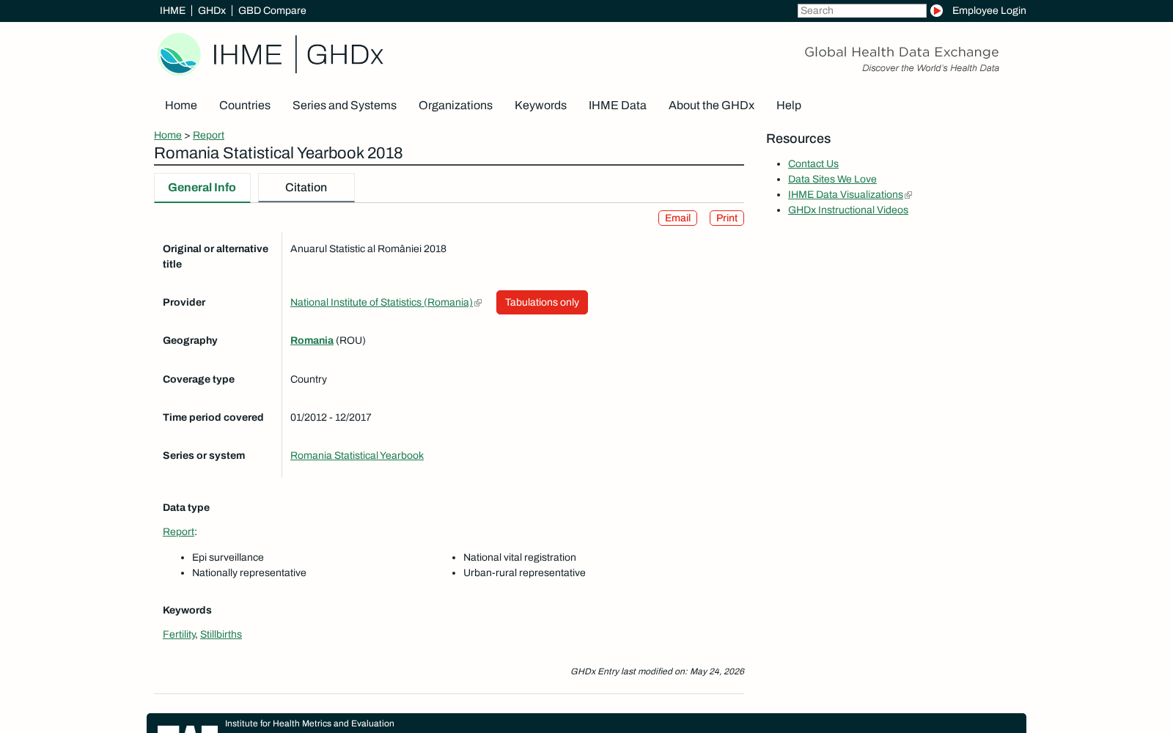Open IHME Data Visualizations link
Viewport: 1173px width, 733px height.
(x=845, y=194)
